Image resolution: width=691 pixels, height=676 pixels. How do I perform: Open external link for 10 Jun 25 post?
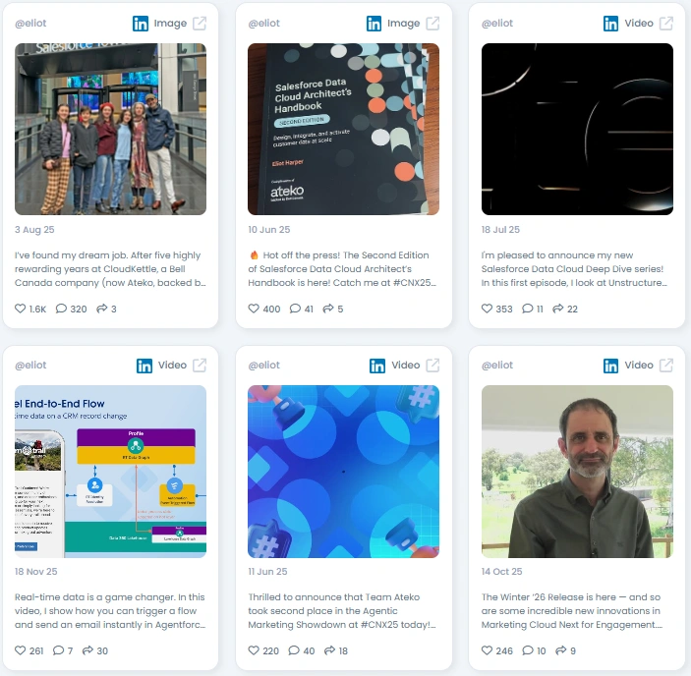432,24
